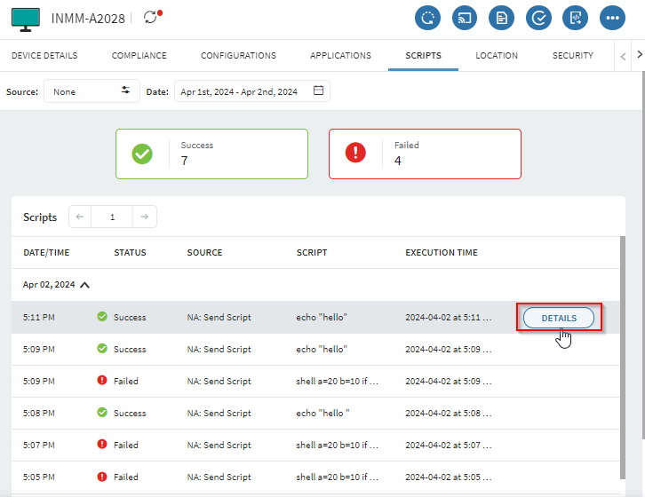Go to next page of Scripts
645x497 pixels.
point(144,217)
